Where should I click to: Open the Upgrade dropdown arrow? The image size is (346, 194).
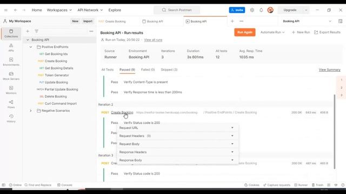click(306, 10)
